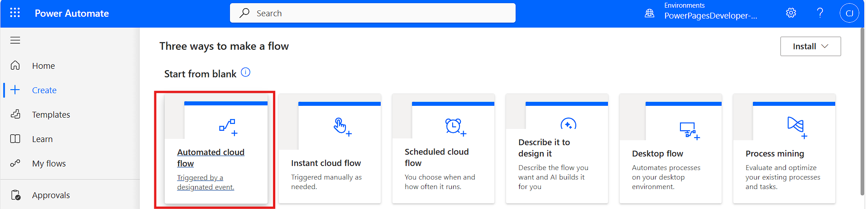Image resolution: width=866 pixels, height=209 pixels.
Task: Click the Instant cloud flow hand icon
Action: click(341, 126)
